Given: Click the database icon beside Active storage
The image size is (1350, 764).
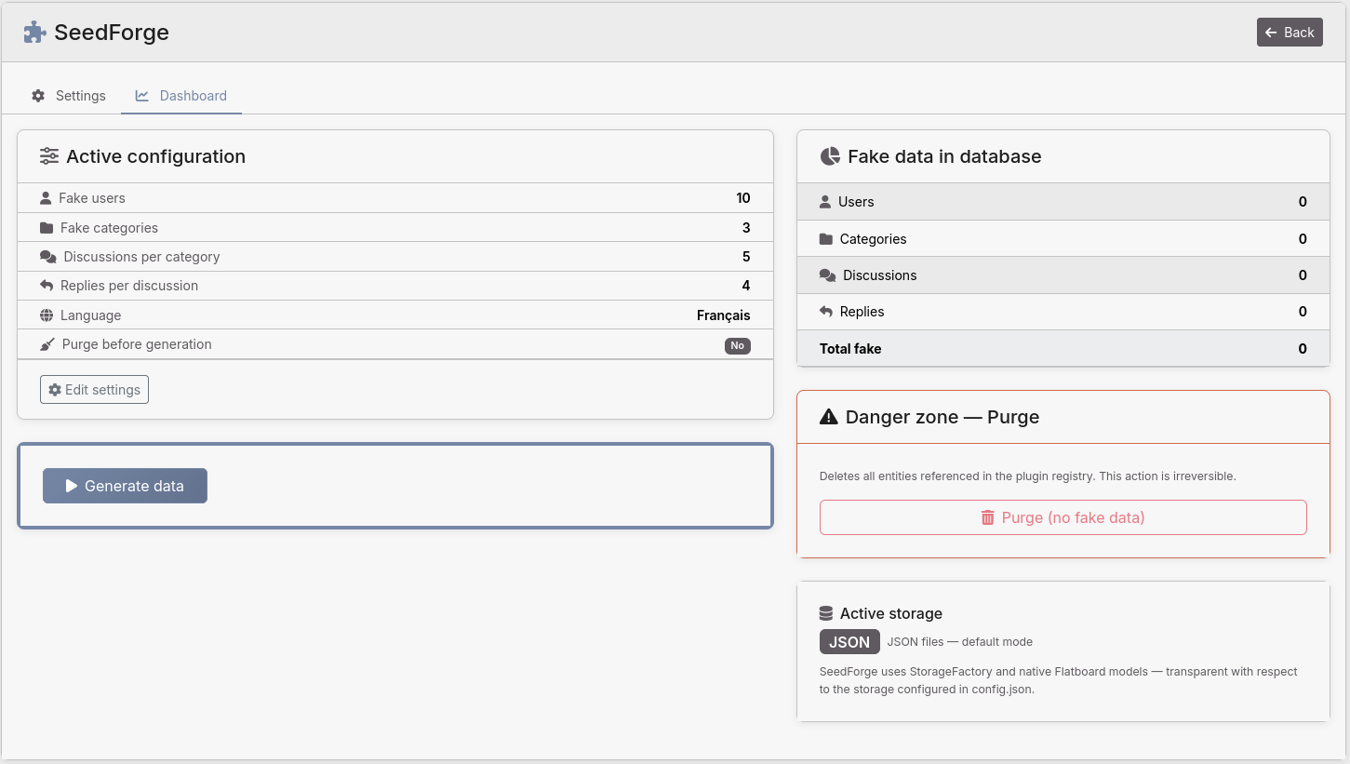Looking at the screenshot, I should [826, 612].
